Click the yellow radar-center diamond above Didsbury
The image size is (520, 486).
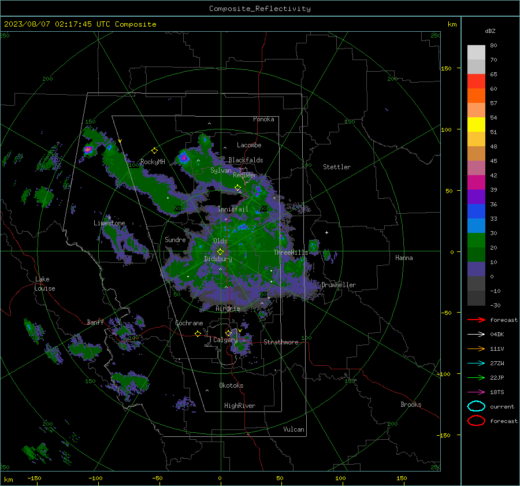coord(220,252)
